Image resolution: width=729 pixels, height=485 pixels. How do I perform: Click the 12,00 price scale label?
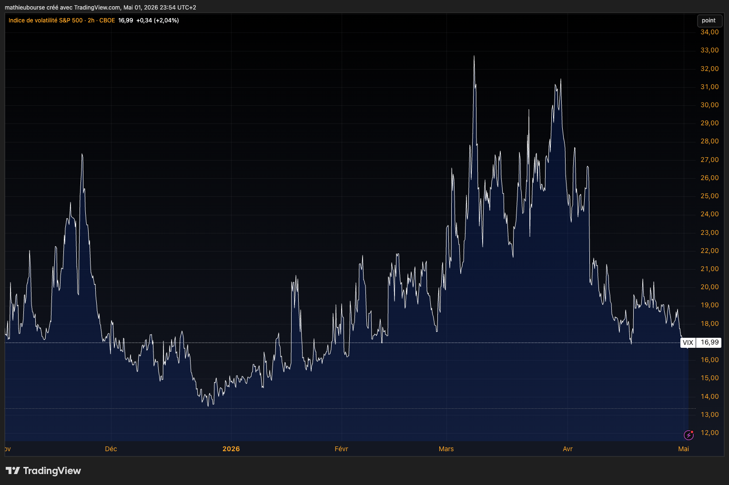click(x=709, y=433)
